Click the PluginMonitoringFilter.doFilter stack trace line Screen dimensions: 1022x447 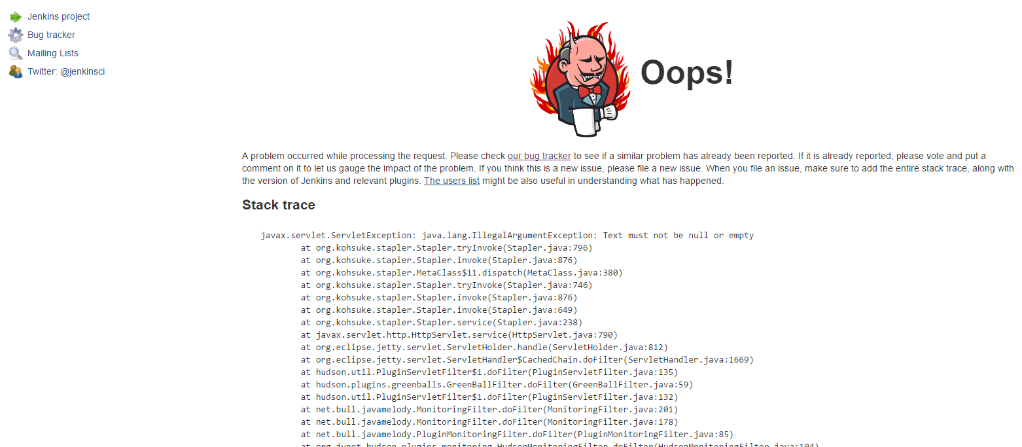point(518,434)
